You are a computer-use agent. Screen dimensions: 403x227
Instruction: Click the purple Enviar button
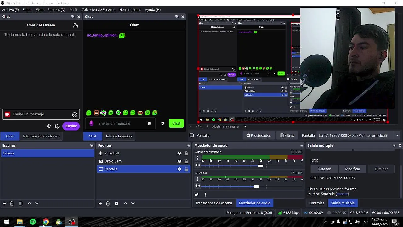coord(71,126)
